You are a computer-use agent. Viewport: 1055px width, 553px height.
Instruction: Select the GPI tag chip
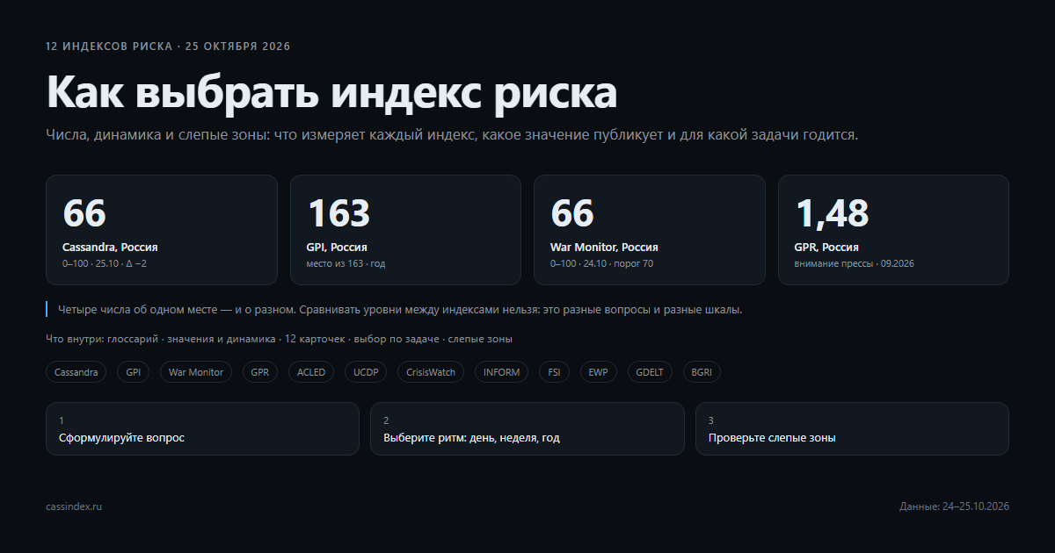click(134, 372)
